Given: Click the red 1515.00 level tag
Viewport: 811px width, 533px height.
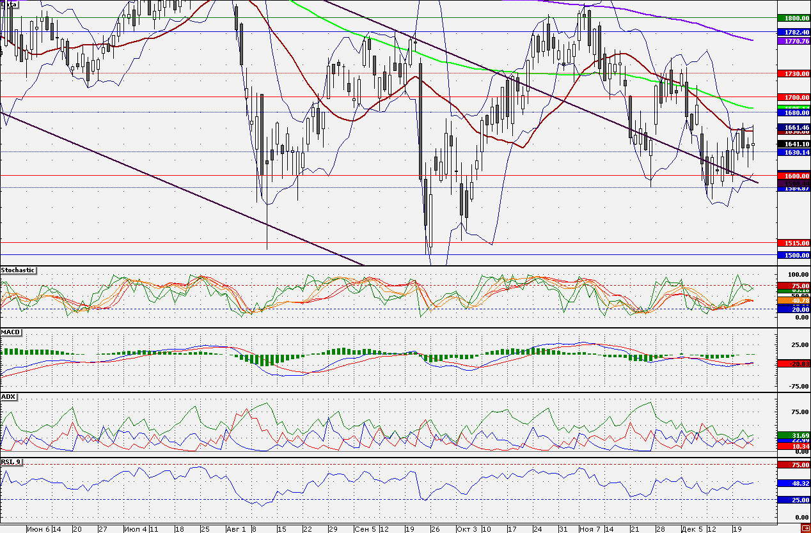Looking at the screenshot, I should pos(792,243).
